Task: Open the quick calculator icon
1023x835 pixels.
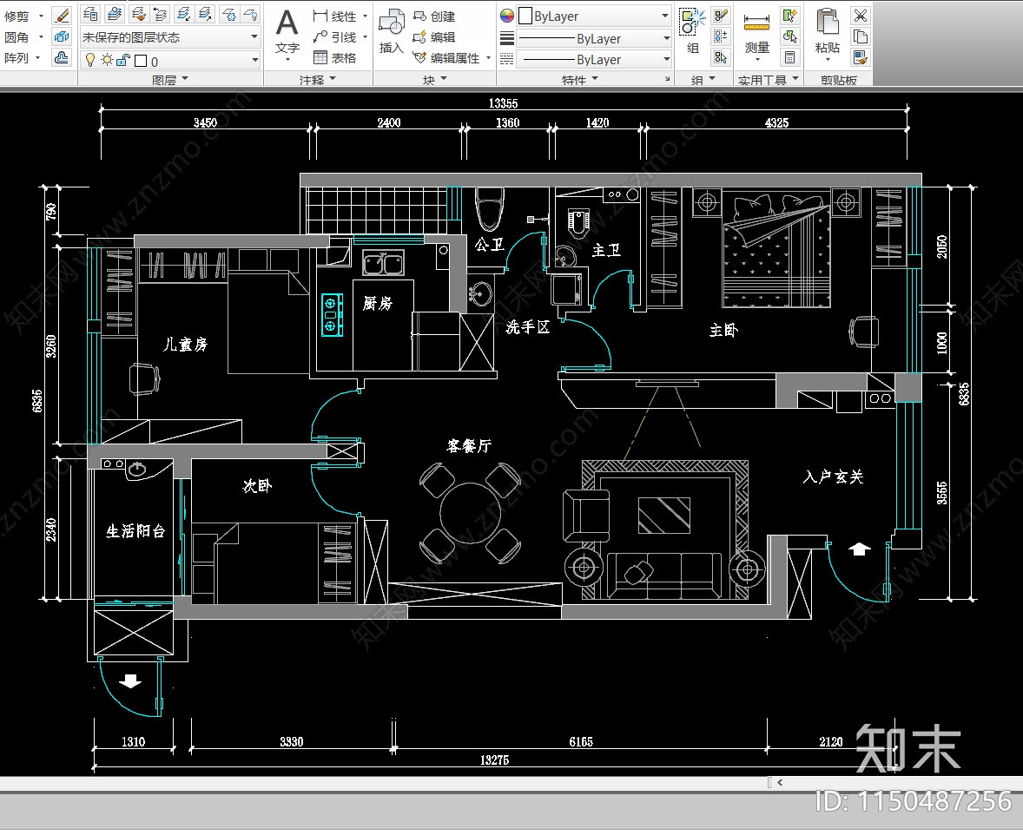Action: [789, 57]
